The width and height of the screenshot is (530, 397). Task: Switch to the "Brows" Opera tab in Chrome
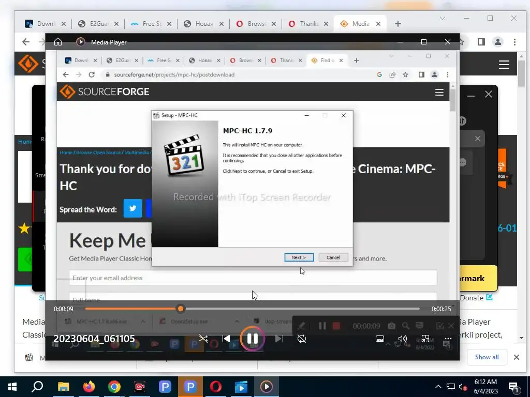click(256, 24)
